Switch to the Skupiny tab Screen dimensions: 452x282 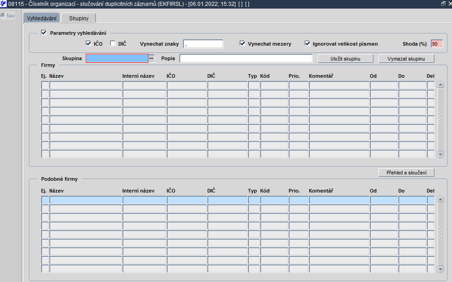click(79, 18)
